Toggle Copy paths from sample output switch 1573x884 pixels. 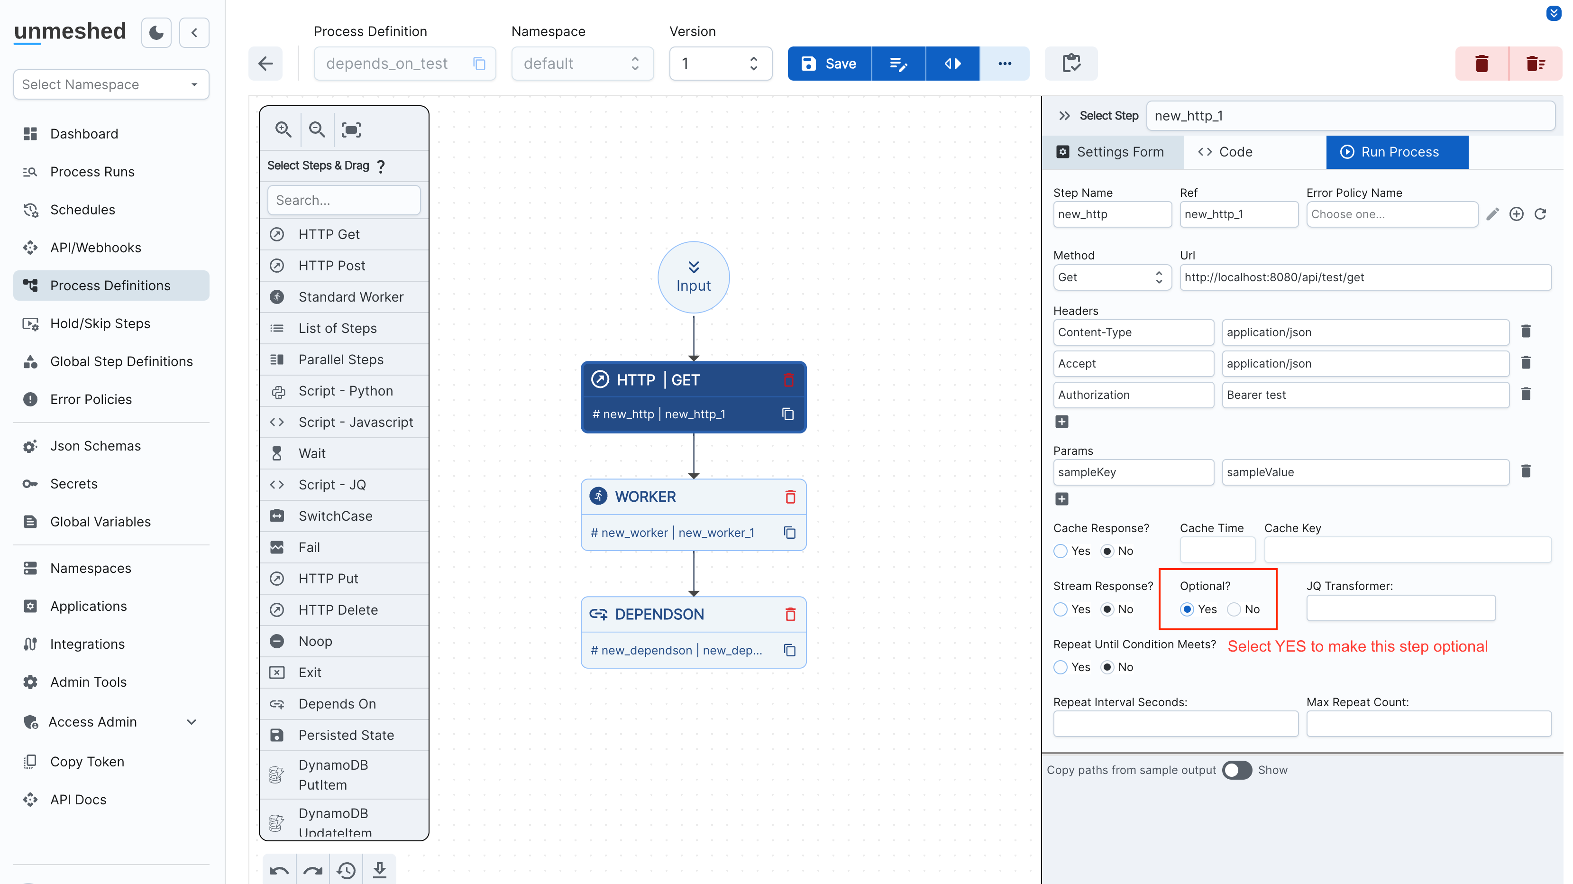pos(1236,770)
